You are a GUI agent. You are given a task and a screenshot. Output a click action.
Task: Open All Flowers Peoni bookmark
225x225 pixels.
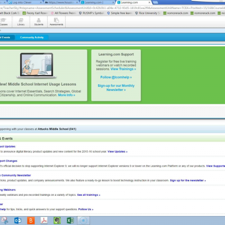tap(64, 13)
